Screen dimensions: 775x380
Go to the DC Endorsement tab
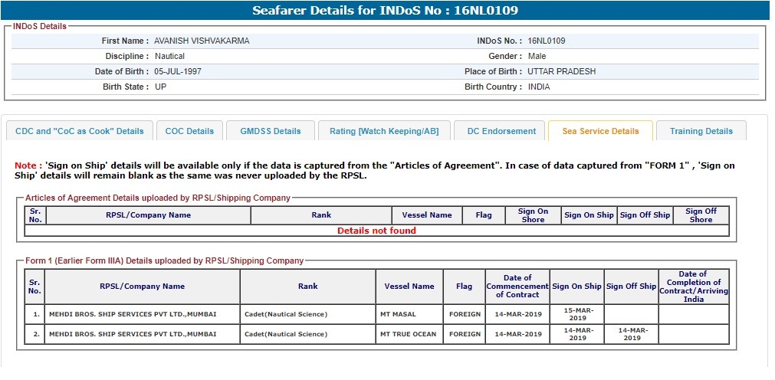click(501, 131)
